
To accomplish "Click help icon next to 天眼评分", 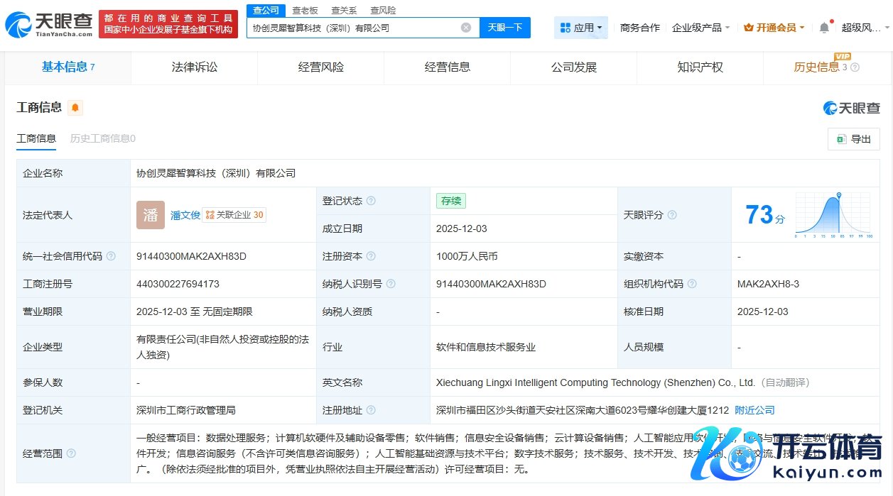I will click(x=672, y=215).
